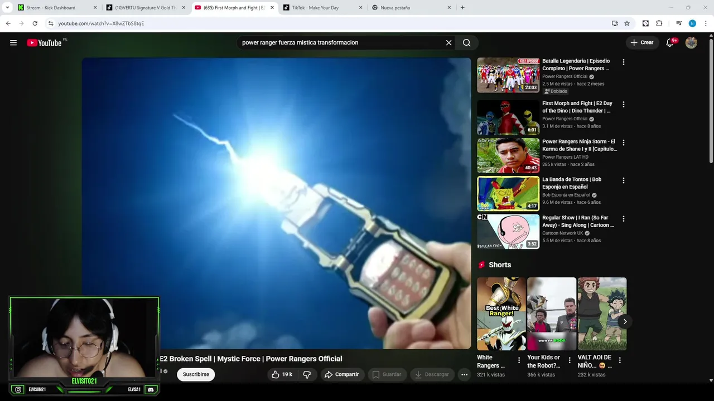Click the main video player
714x401 pixels.
[276, 203]
